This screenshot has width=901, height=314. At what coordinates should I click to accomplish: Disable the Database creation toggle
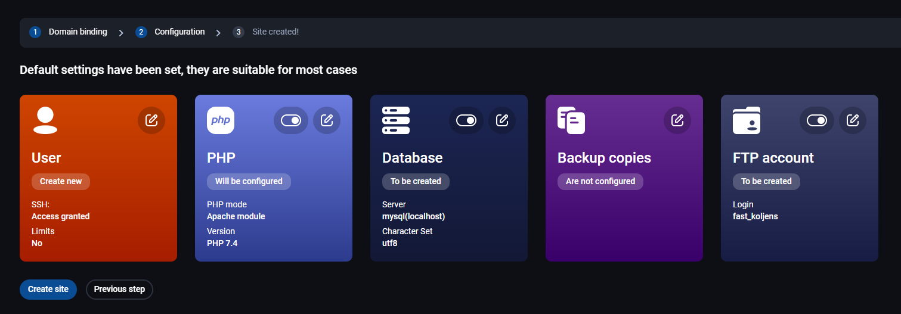coord(466,120)
